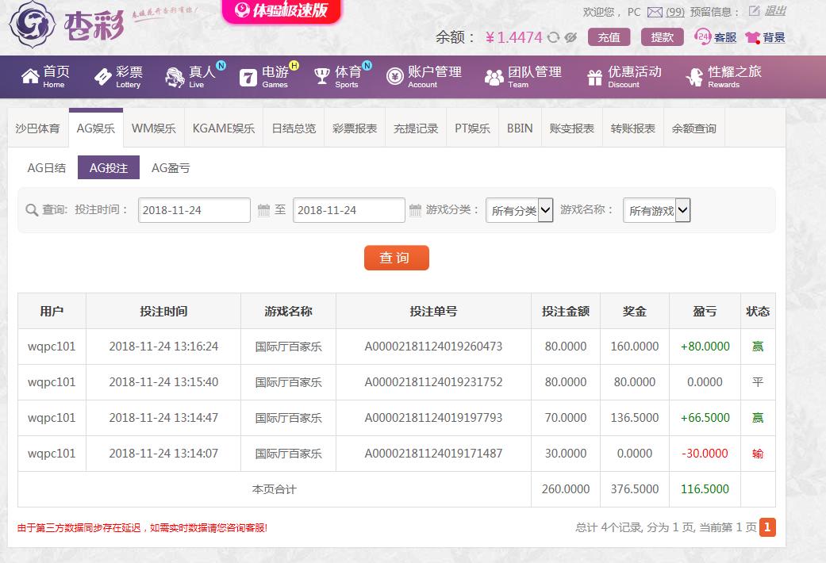This screenshot has height=563, width=826.
Task: Select the AG投注 sub-tab
Action: click(109, 167)
